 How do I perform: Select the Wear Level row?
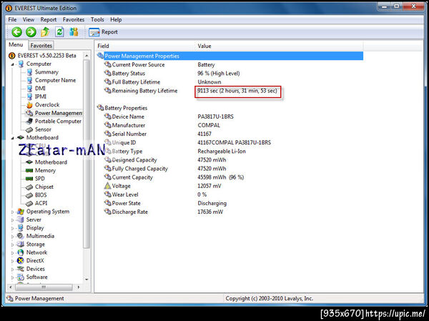(230, 194)
